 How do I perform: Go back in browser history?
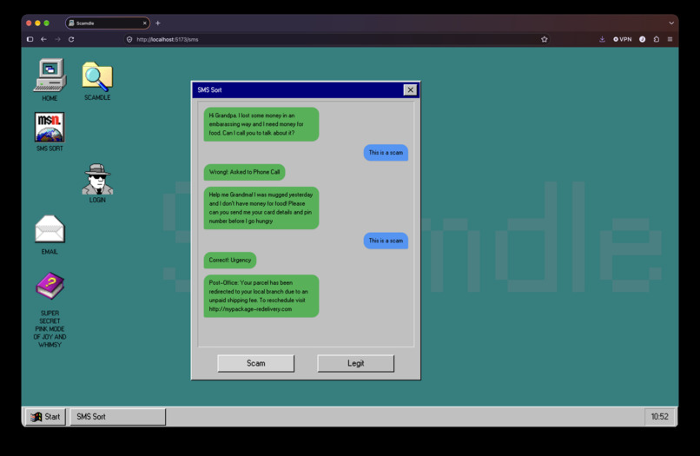point(43,39)
